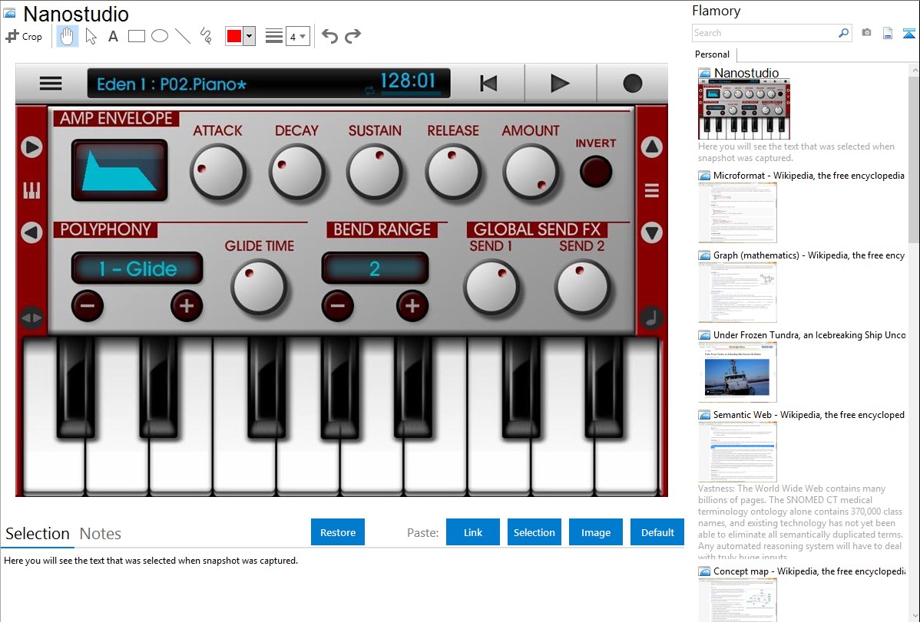
Task: Open the Graph (mathematics) Wikipedia snapshot
Action: pos(737,292)
